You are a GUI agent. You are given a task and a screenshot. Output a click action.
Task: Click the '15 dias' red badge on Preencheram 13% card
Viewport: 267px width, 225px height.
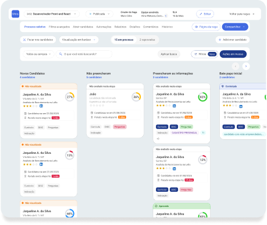[189, 180]
